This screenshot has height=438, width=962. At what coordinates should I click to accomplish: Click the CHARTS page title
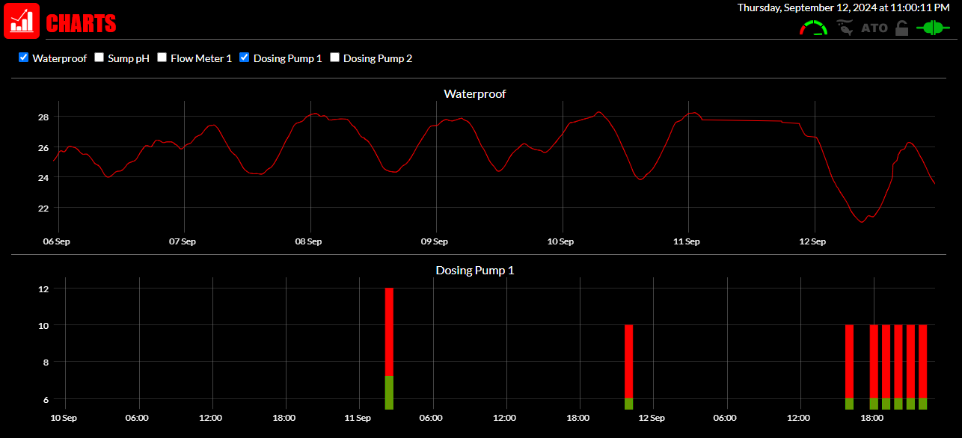tap(81, 24)
